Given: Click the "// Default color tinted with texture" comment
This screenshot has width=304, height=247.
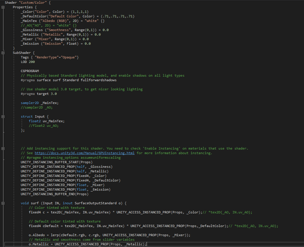Looking at the screenshot, I should click(64, 221).
